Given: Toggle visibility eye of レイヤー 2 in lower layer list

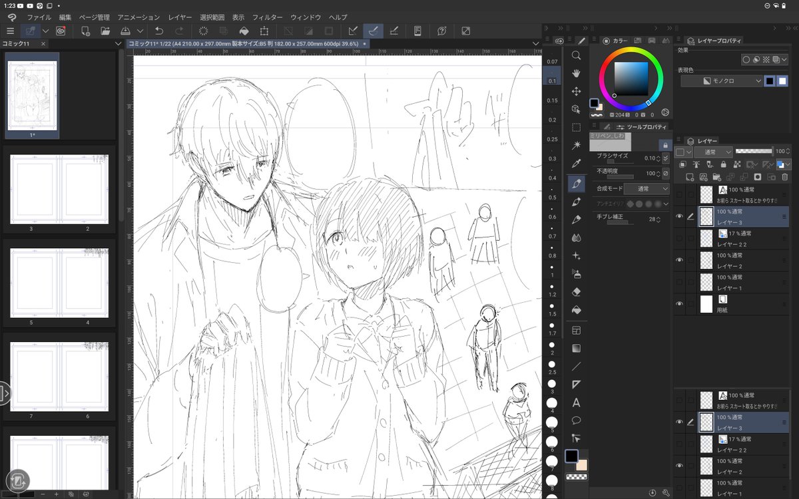Looking at the screenshot, I should click(x=679, y=466).
